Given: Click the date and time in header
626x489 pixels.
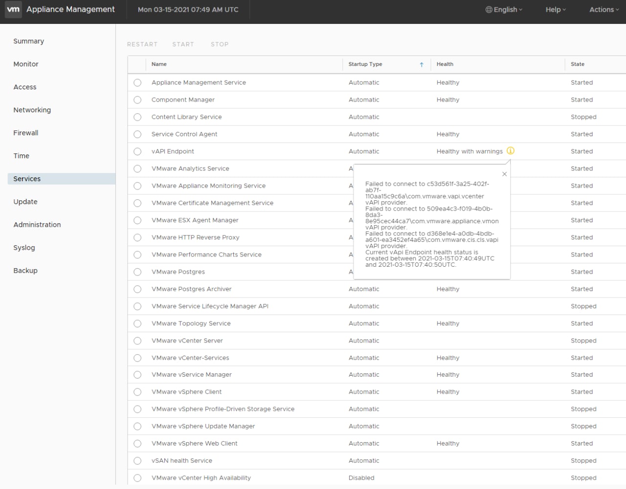Looking at the screenshot, I should click(x=188, y=9).
